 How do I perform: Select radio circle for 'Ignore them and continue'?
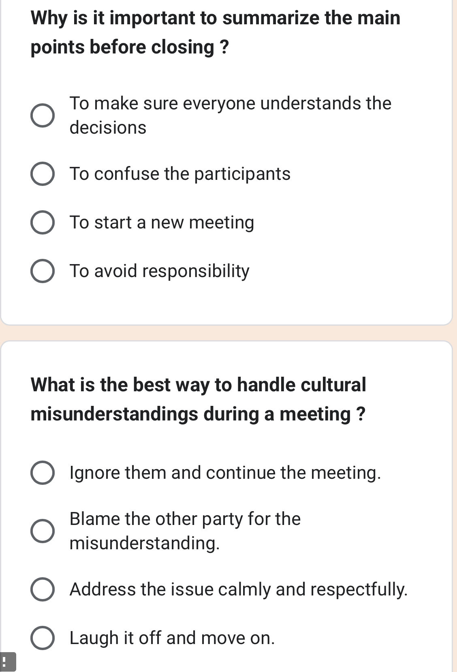click(x=43, y=473)
